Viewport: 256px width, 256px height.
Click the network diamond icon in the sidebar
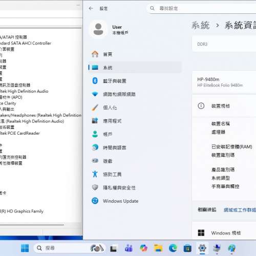pos(95,94)
